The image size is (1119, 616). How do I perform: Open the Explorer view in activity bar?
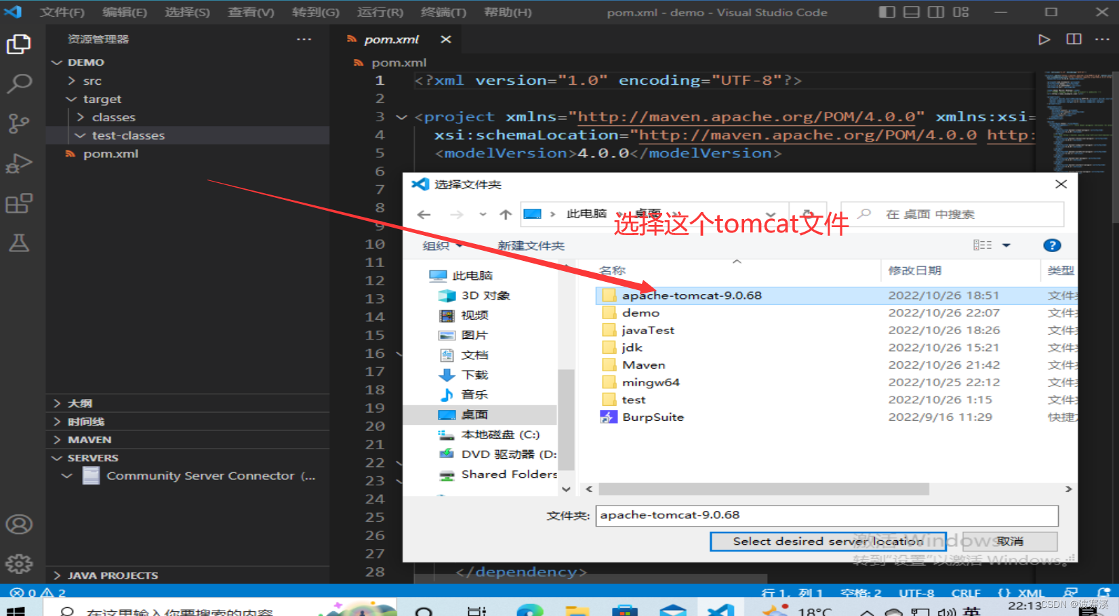[19, 44]
